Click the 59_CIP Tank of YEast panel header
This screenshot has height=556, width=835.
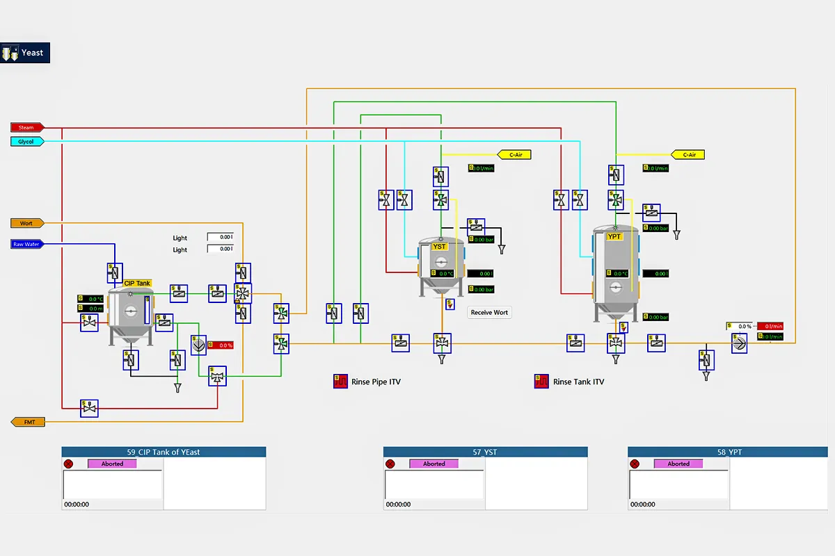pyautogui.click(x=164, y=452)
